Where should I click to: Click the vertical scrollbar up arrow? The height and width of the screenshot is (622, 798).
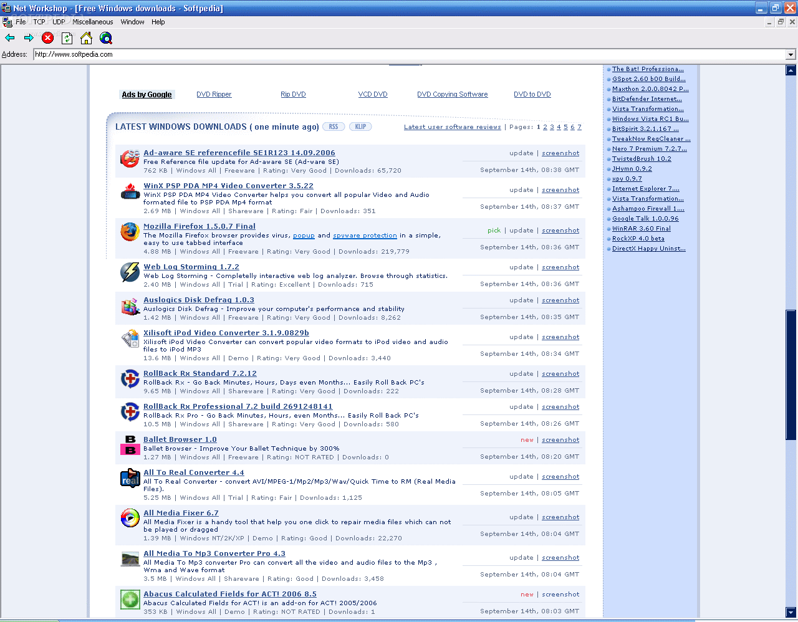click(x=791, y=70)
